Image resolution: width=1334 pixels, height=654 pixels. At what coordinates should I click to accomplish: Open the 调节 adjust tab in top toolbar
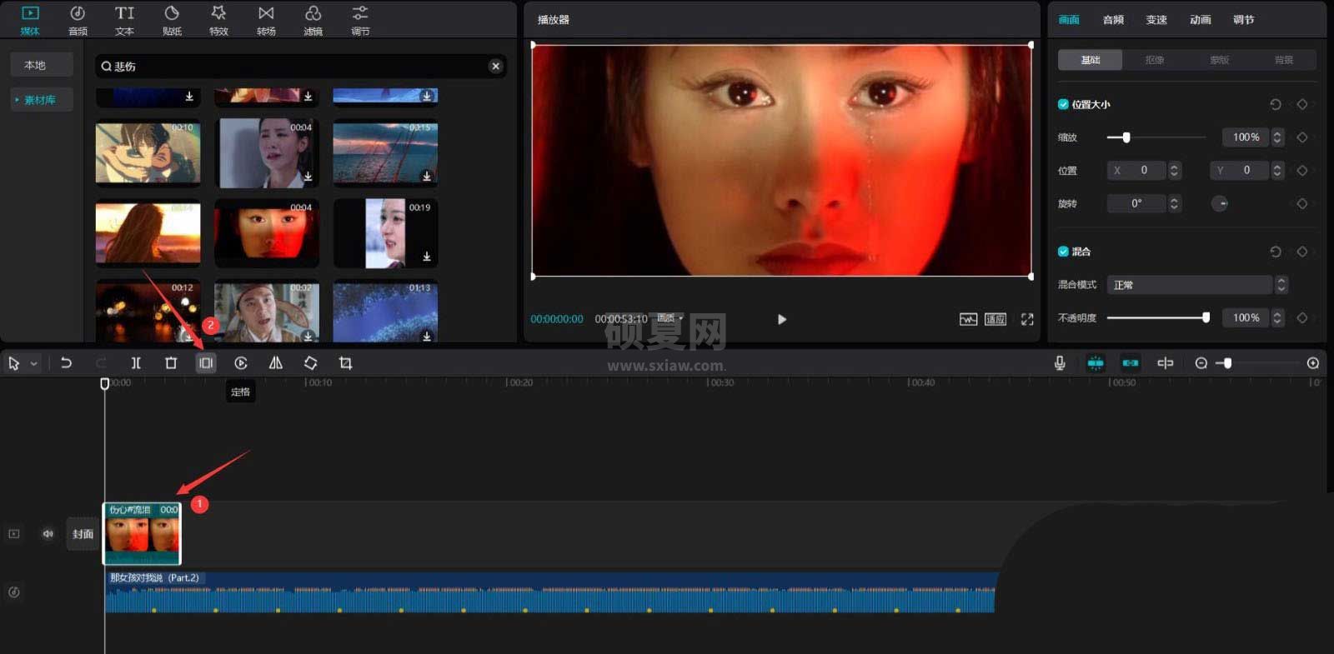[x=360, y=20]
